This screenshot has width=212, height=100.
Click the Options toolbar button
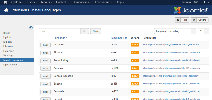point(200,20)
